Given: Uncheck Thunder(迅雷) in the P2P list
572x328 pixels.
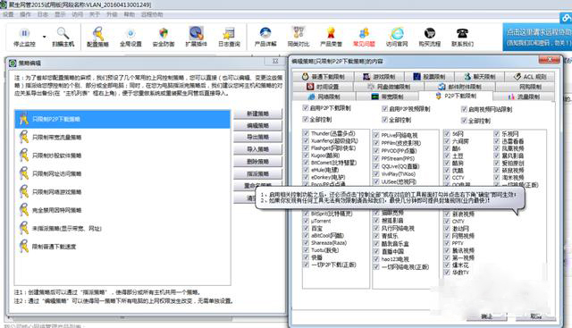Looking at the screenshot, I should [306, 133].
